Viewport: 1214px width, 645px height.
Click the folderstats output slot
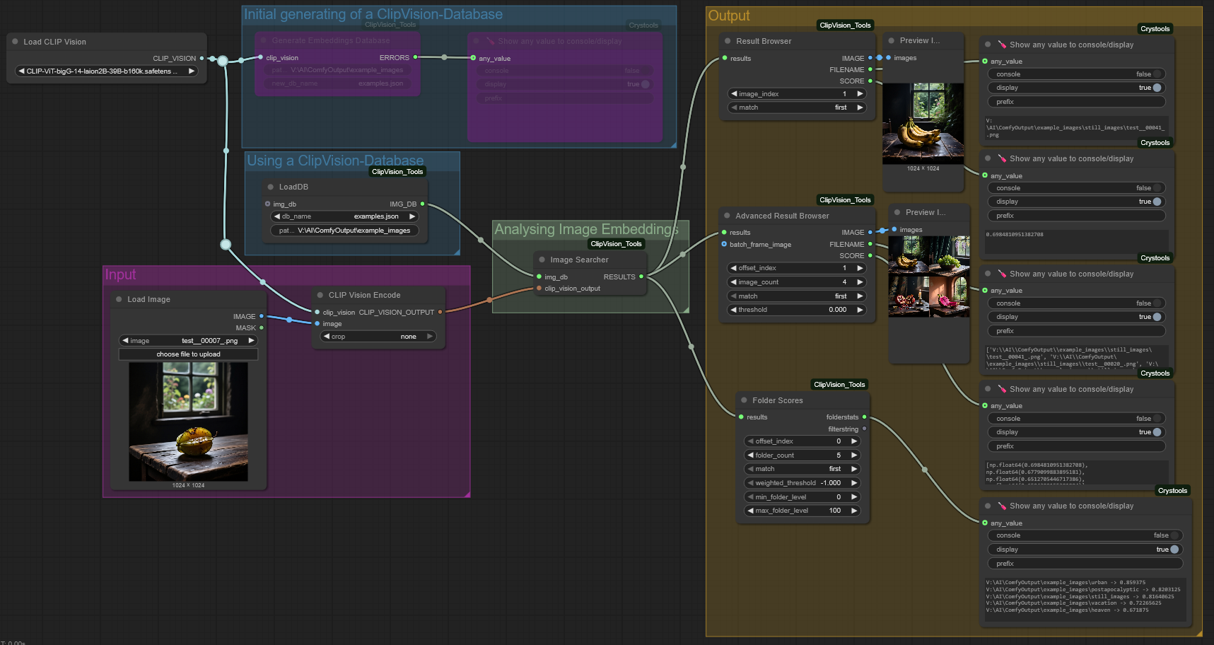click(865, 417)
